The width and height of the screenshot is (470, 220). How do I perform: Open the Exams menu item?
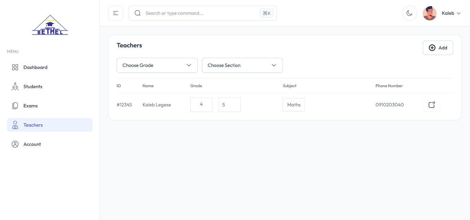coord(30,106)
